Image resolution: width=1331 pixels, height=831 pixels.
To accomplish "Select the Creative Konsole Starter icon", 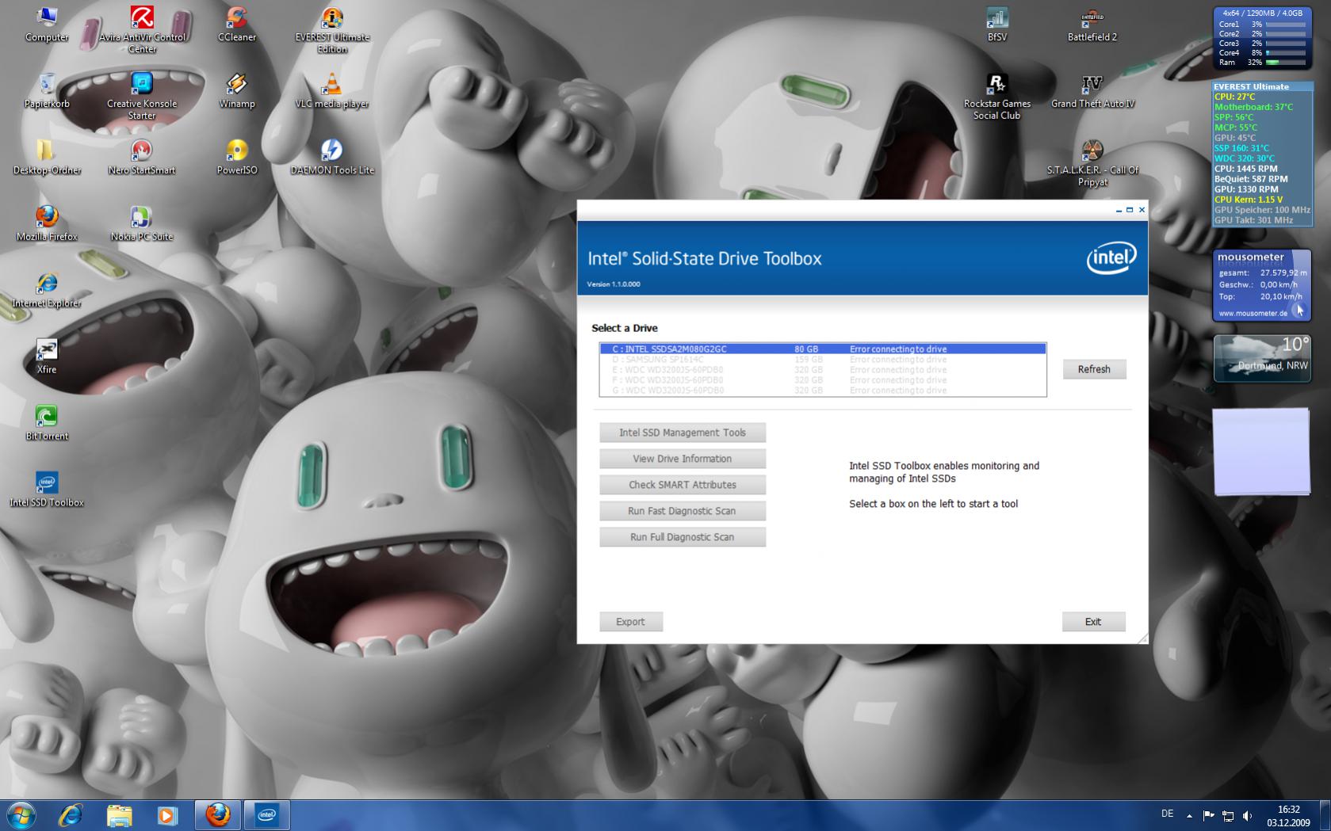I will click(x=142, y=96).
